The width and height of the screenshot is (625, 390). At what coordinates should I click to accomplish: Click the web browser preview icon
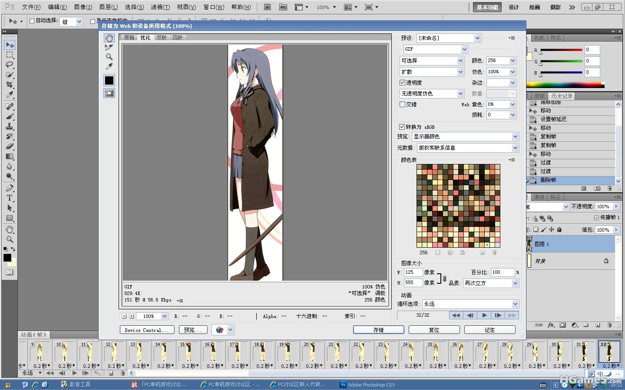(220, 330)
